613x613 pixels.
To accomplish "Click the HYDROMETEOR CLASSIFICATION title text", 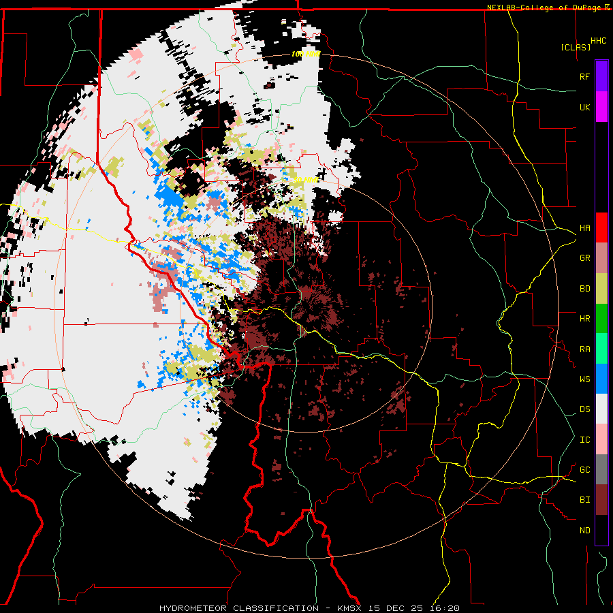I will coord(239,608).
